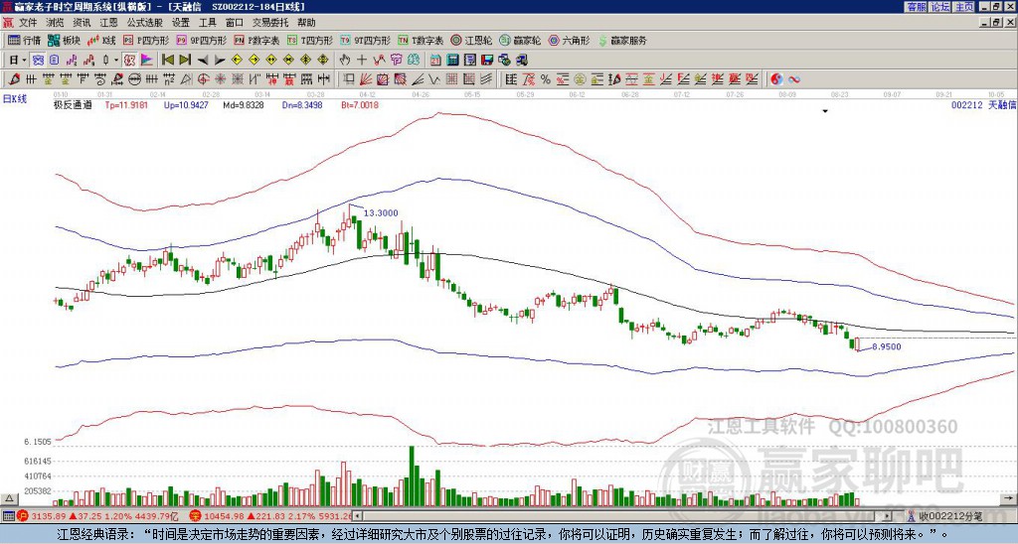Click the right arrow button beside volume pane
Viewport: 1018px width, 544px height.
(x=1008, y=498)
